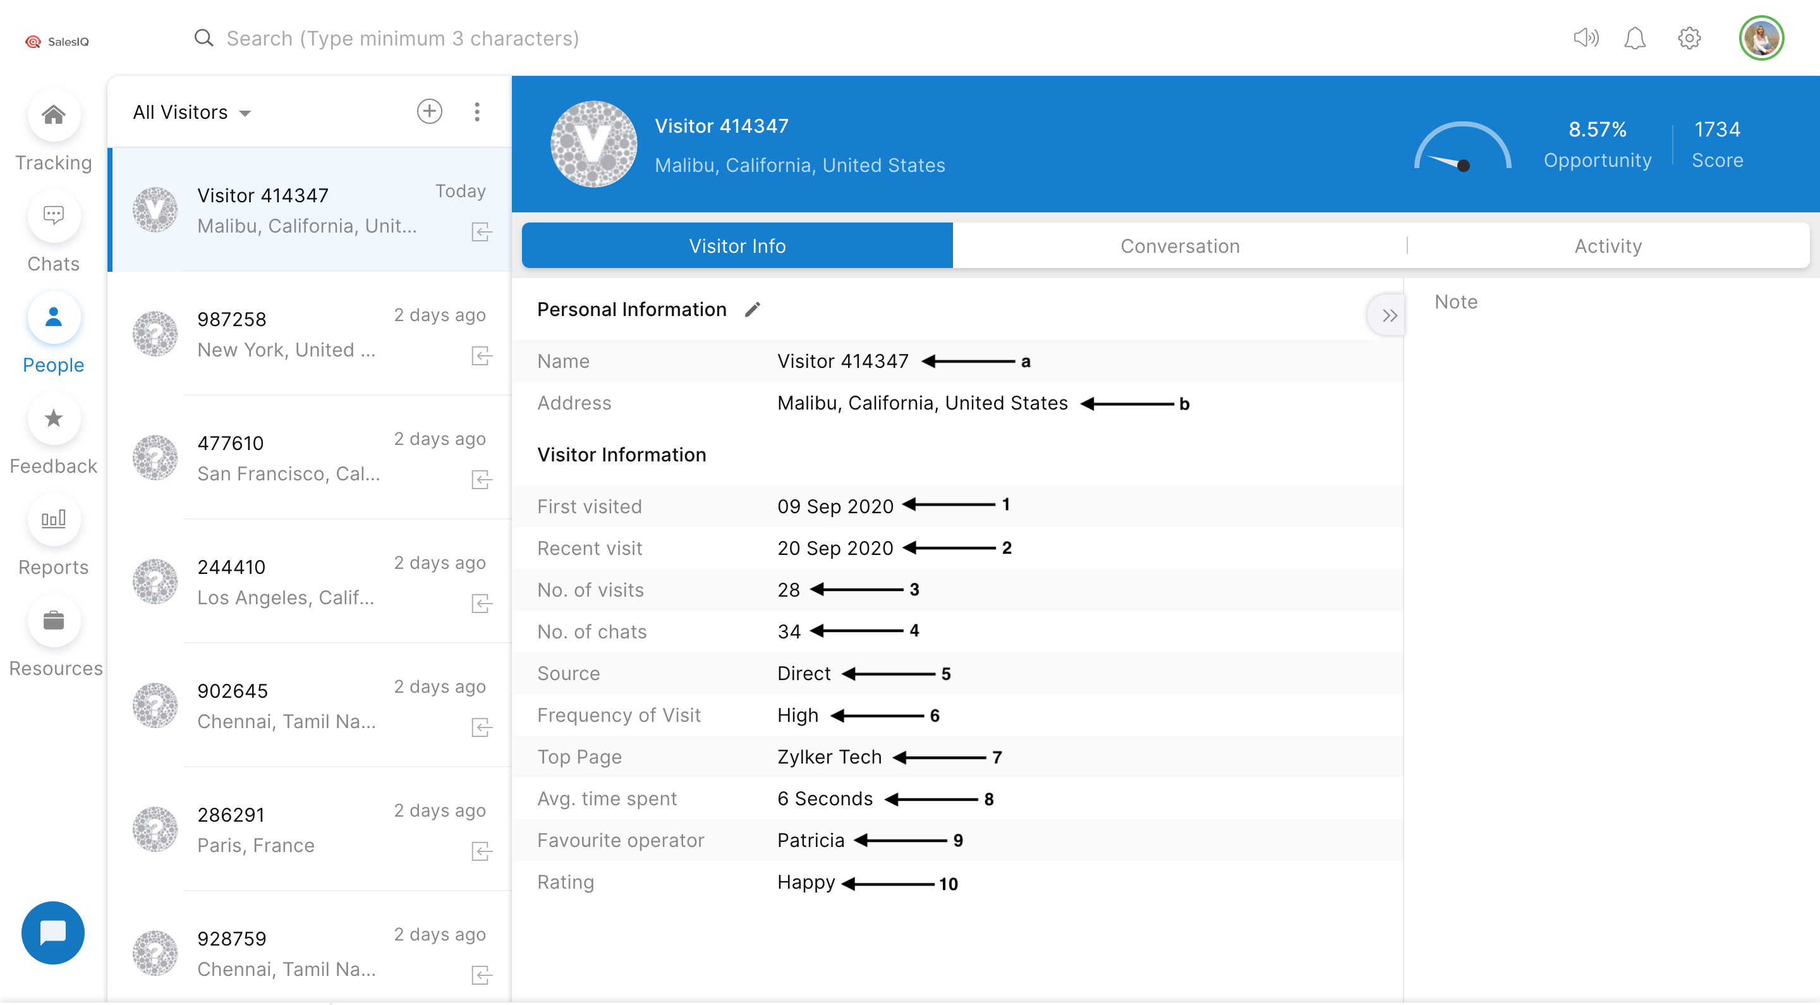1820x1005 pixels.
Task: Open the settings gear icon
Action: (1689, 38)
